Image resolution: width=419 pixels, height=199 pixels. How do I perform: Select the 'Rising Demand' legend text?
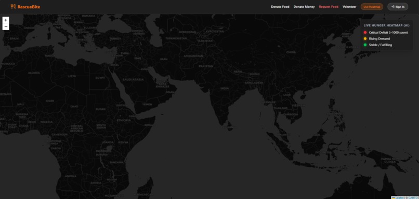click(379, 39)
